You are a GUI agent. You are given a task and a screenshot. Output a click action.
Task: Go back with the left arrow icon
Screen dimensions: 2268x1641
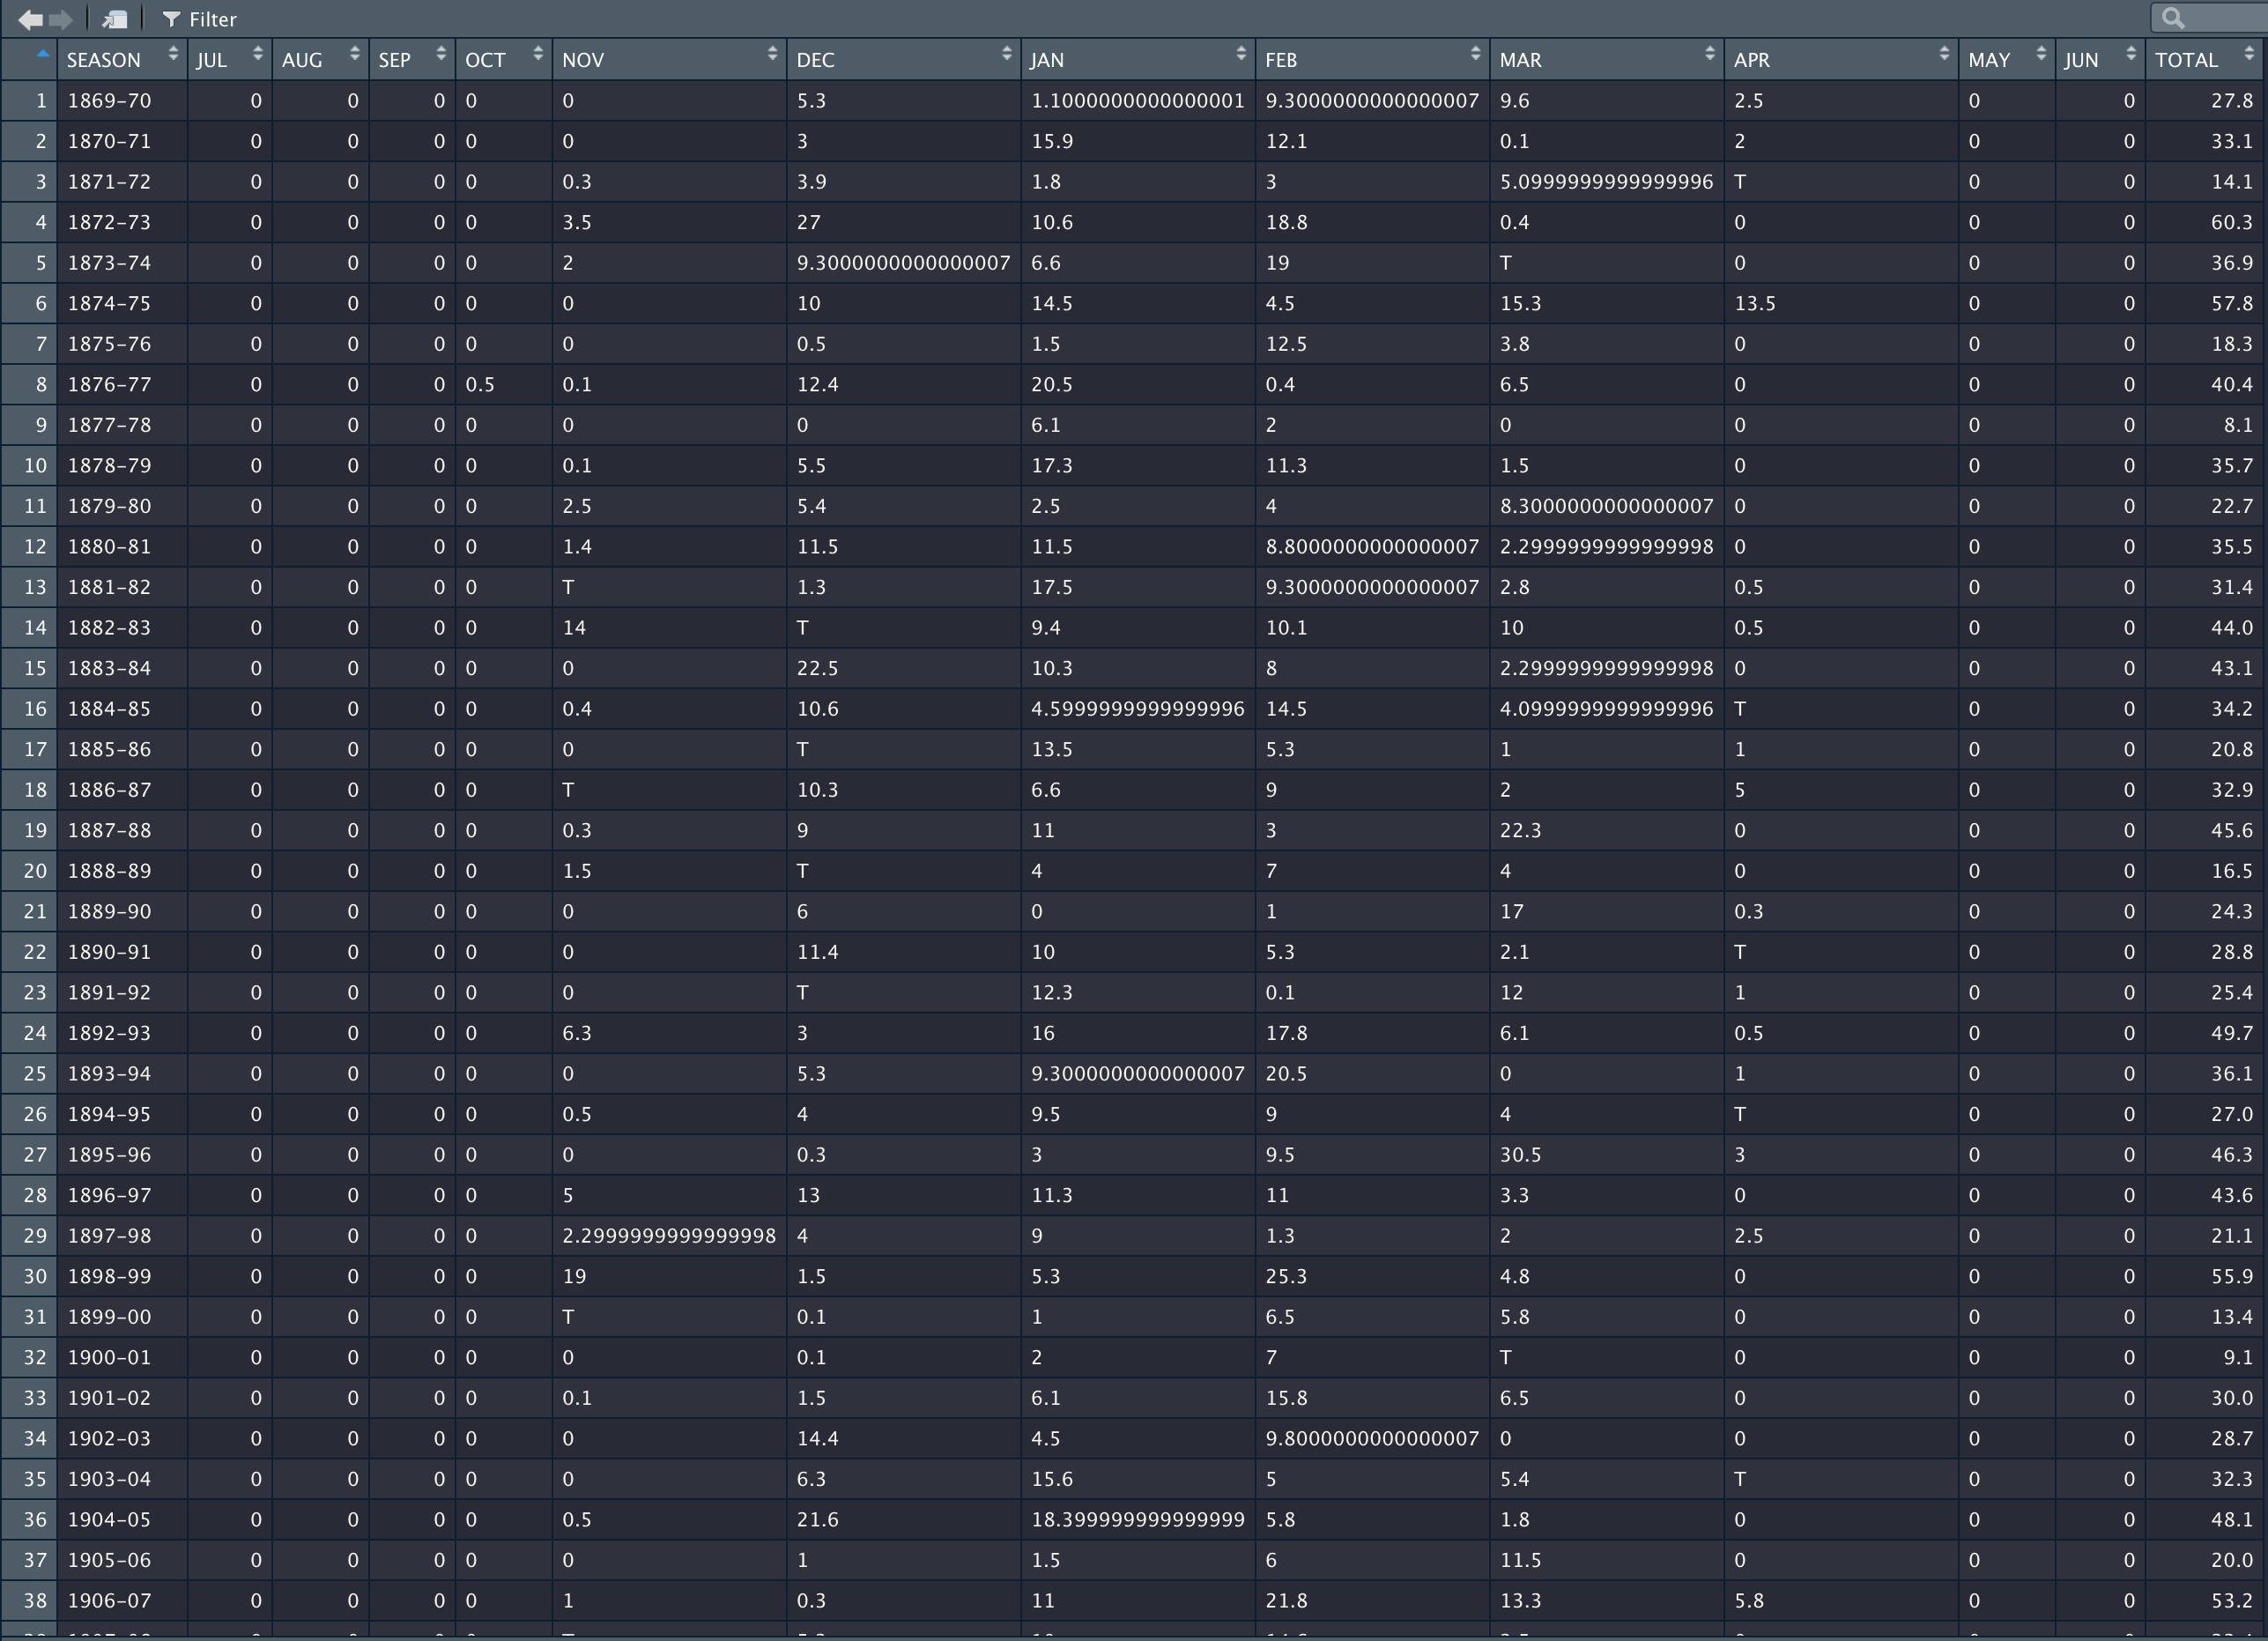pos(30,19)
